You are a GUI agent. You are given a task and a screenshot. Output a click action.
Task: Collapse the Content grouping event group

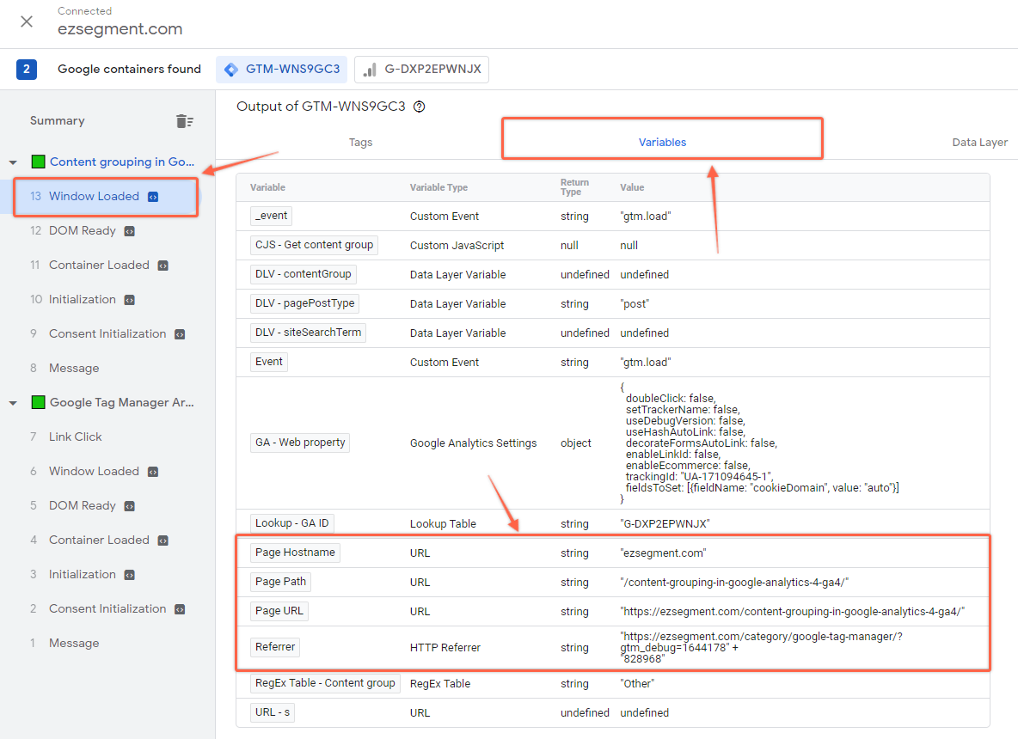pyautogui.click(x=12, y=162)
